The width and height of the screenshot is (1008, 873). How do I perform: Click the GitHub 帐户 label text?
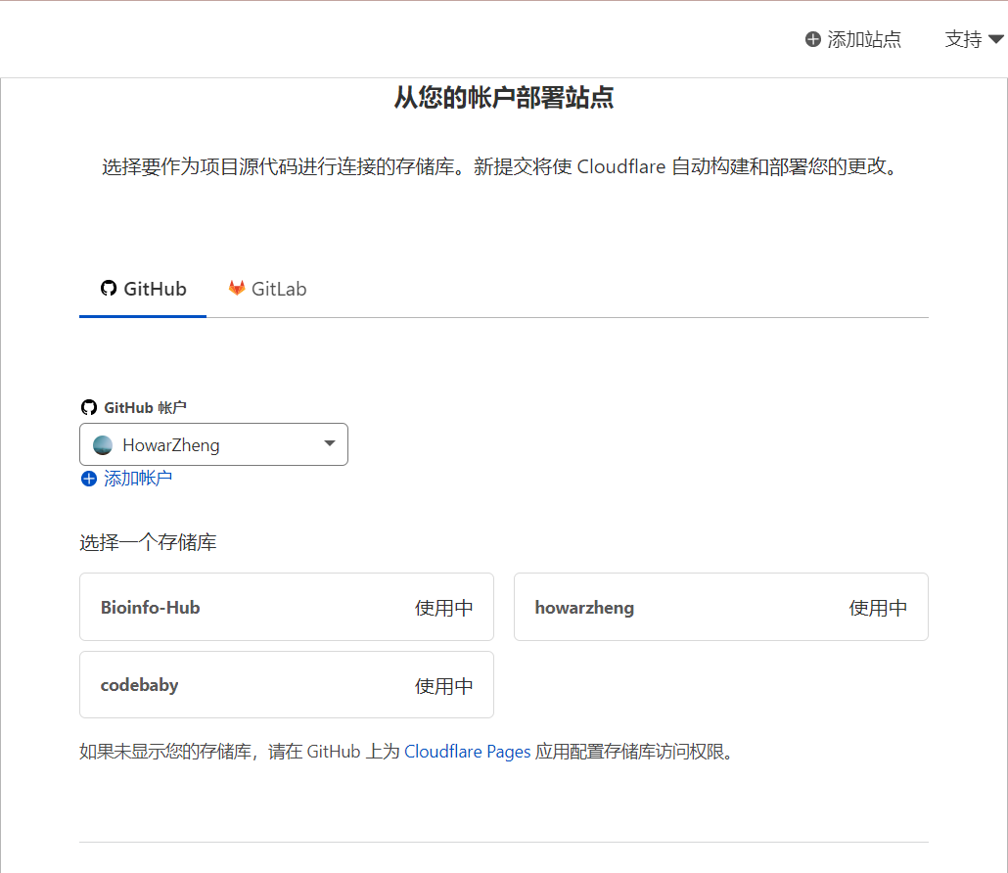click(145, 407)
